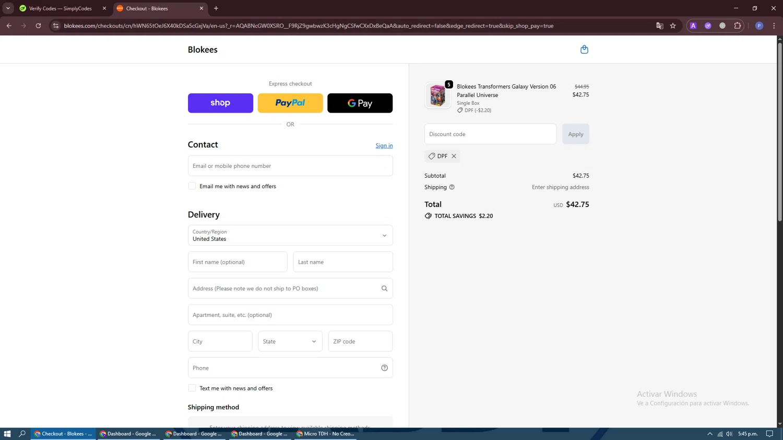
Task: Open the Chrome profile avatar
Action: point(759,26)
